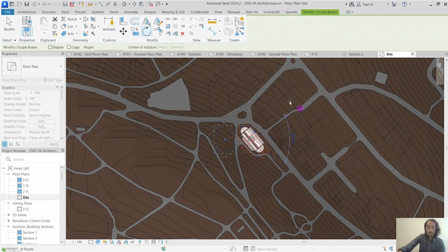The height and width of the screenshot is (252, 448).
Task: Click the Save icon in quick access toolbar
Action: [26, 4]
